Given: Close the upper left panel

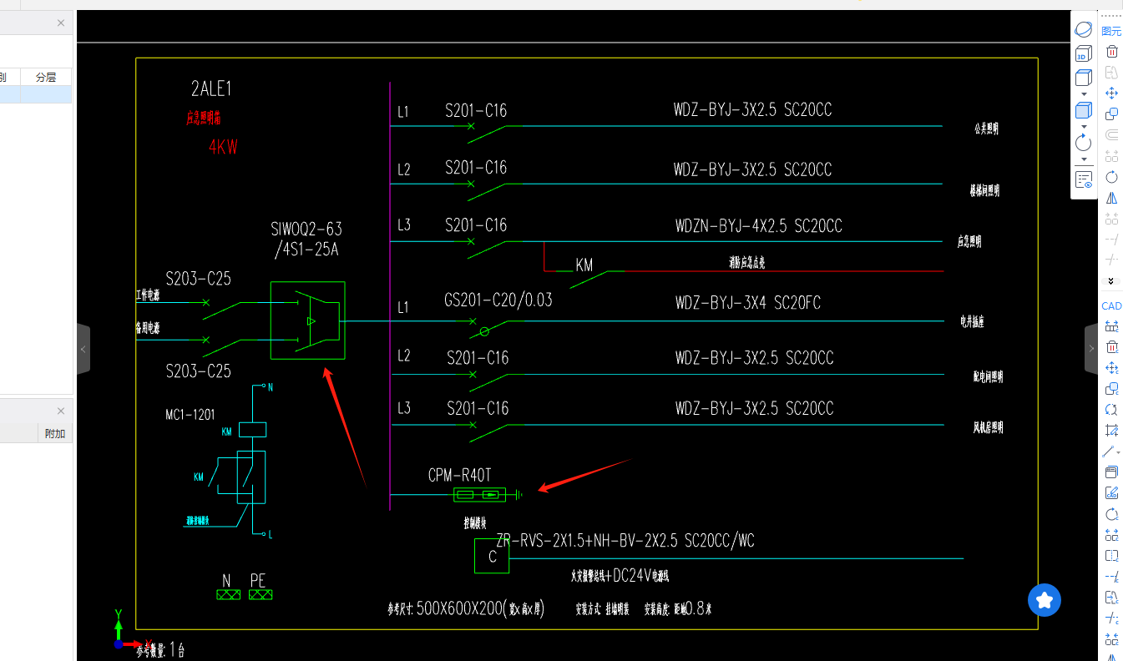Looking at the screenshot, I should click(x=61, y=23).
